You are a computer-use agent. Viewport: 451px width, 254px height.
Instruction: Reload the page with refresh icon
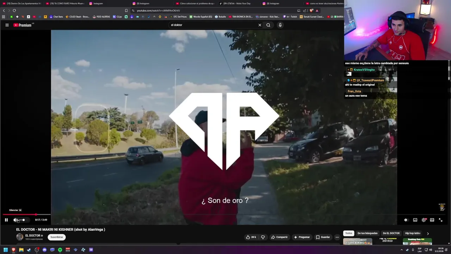tap(14, 11)
